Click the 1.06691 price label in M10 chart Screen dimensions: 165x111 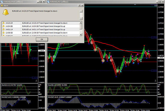[x=41, y=51]
